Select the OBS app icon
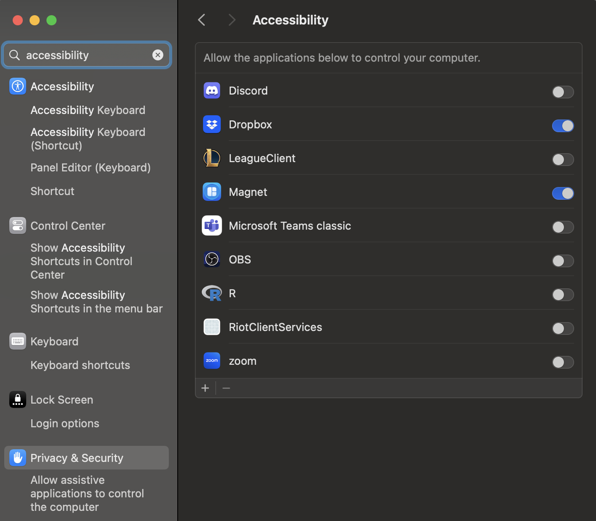 pos(212,260)
